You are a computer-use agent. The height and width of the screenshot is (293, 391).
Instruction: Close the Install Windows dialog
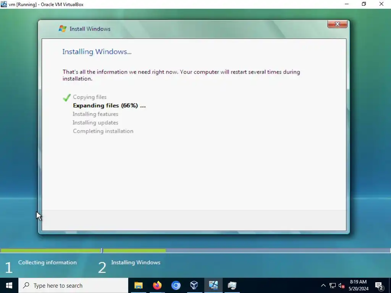click(338, 24)
